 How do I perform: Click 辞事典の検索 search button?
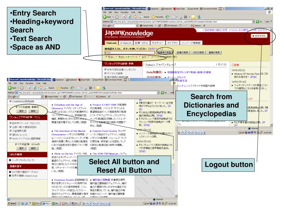click(164, 52)
